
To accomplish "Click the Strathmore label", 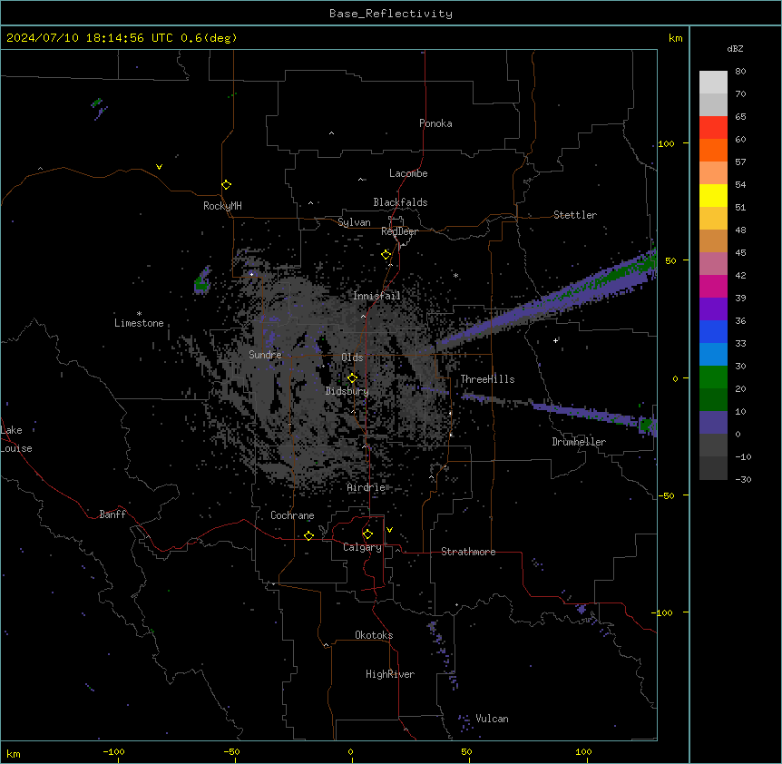I will [x=468, y=552].
